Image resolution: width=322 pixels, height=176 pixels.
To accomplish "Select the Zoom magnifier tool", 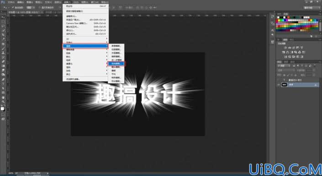I will click(3, 101).
